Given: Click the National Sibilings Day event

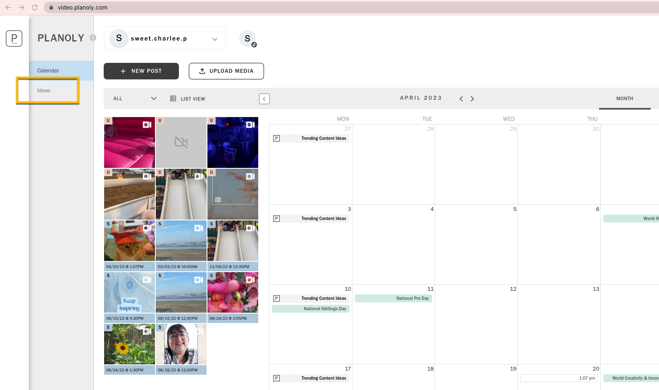Looking at the screenshot, I should [311, 309].
